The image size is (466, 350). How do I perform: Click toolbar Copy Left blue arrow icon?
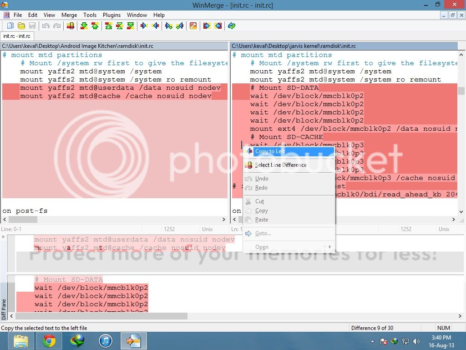click(155, 26)
